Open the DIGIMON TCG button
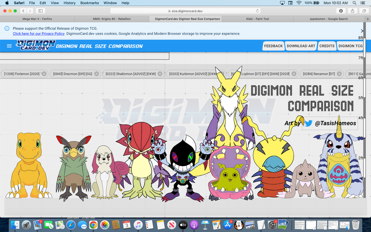 pos(350,46)
